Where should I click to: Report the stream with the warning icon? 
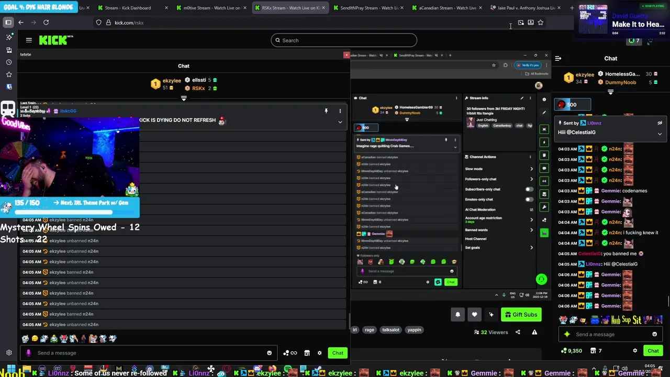[x=534, y=332]
